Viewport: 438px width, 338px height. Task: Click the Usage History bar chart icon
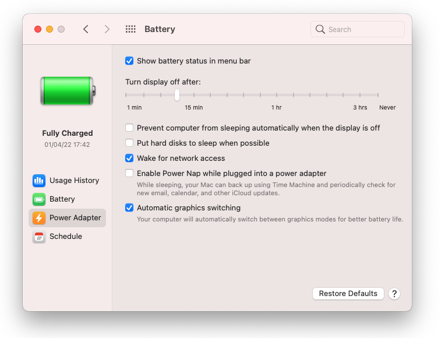tap(39, 181)
